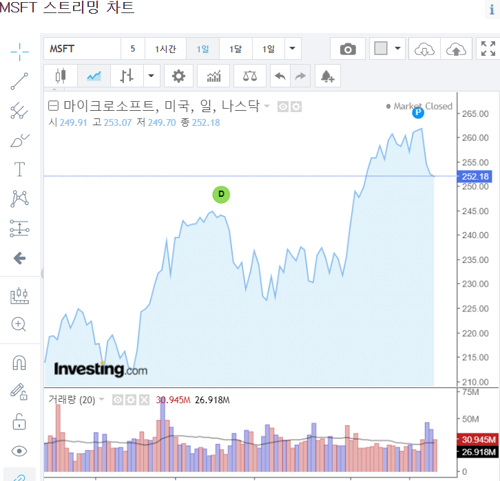Choose the pitchfork drawing tool
This screenshot has width=500, height=481.
[x=19, y=111]
